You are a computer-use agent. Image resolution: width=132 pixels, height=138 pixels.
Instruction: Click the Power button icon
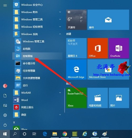(5, 125)
